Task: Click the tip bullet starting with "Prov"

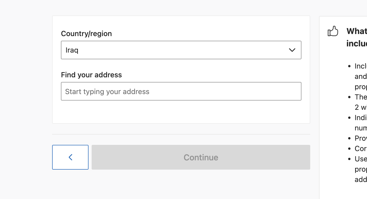Action: click(x=361, y=138)
